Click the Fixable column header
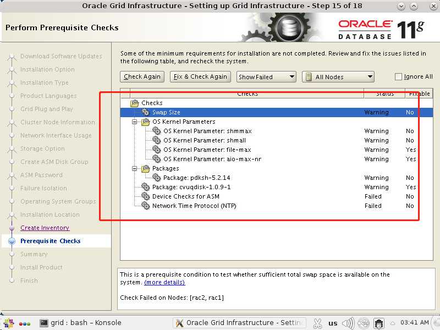 [419, 94]
